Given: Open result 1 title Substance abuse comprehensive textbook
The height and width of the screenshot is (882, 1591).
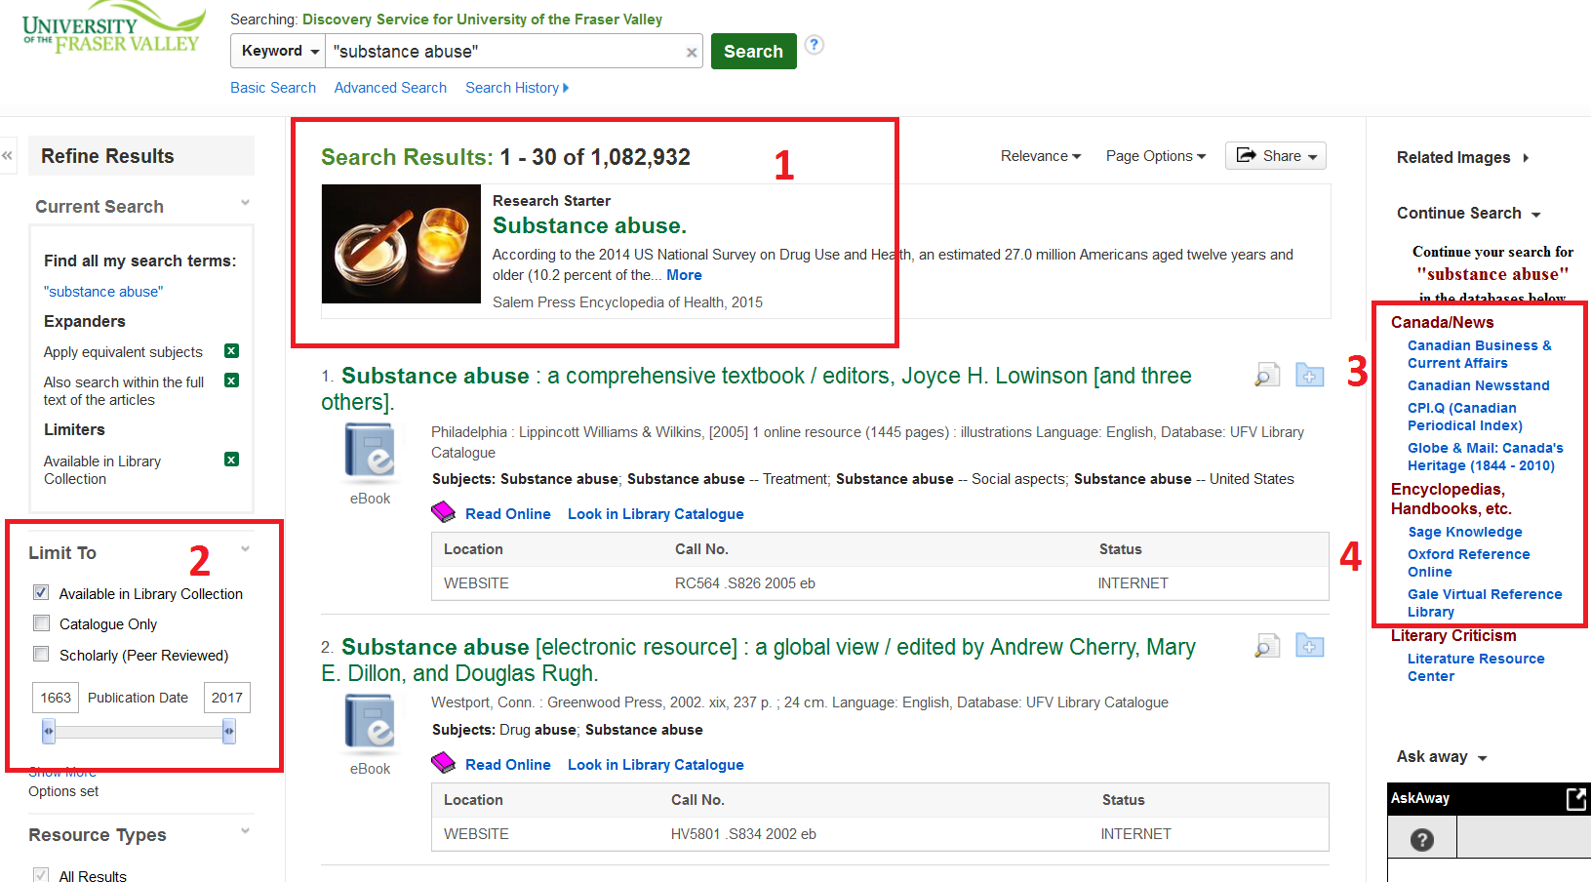Looking at the screenshot, I should coord(756,388).
